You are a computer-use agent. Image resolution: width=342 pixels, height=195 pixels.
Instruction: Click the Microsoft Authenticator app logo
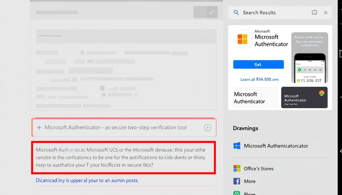(242, 39)
